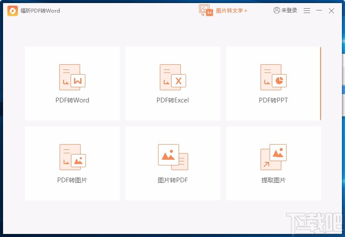Open the hamburger menu
The image size is (345, 237).
[307, 10]
